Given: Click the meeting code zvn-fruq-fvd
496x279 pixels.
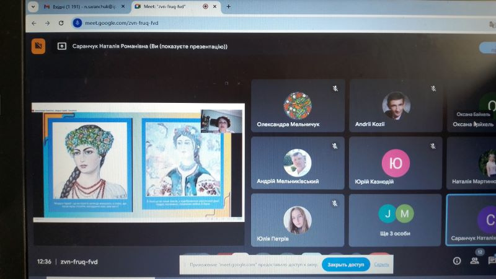Looking at the screenshot, I should (x=79, y=262).
